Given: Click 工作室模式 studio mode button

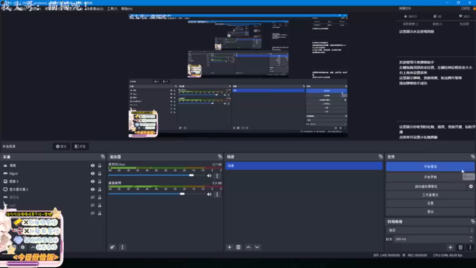Looking at the screenshot, I should click(430, 195).
